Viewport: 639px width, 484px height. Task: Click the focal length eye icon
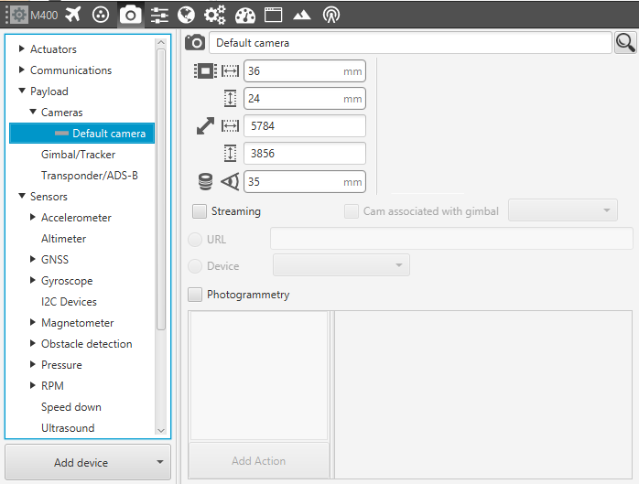click(x=230, y=181)
